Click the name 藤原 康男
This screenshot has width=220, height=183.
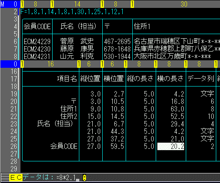(x=77, y=49)
